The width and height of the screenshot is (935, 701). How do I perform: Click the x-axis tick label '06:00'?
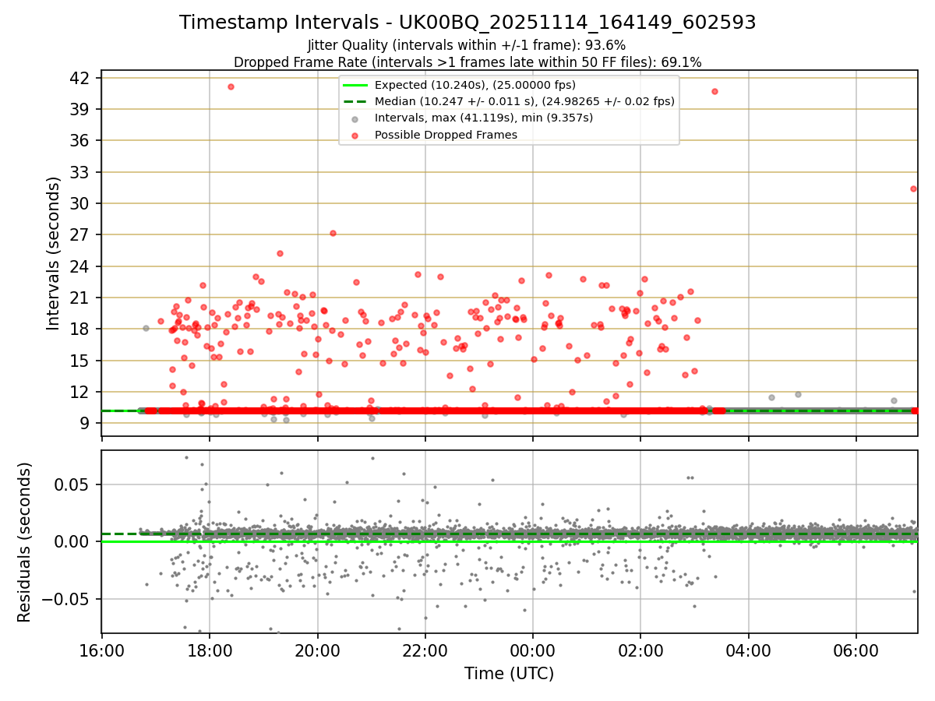pyautogui.click(x=856, y=650)
